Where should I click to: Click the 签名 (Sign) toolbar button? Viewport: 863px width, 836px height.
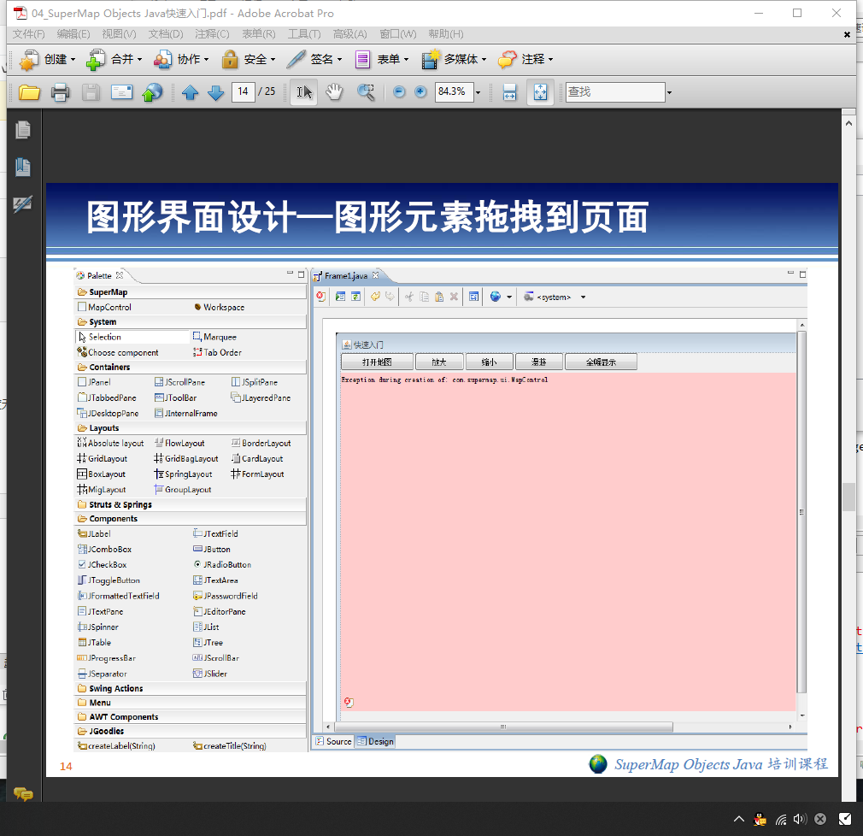click(314, 59)
